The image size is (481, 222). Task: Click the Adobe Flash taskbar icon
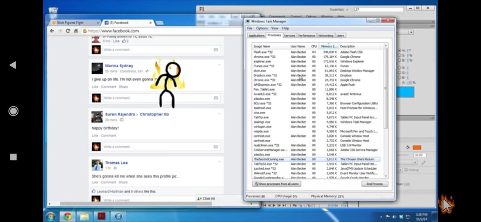coord(101,216)
